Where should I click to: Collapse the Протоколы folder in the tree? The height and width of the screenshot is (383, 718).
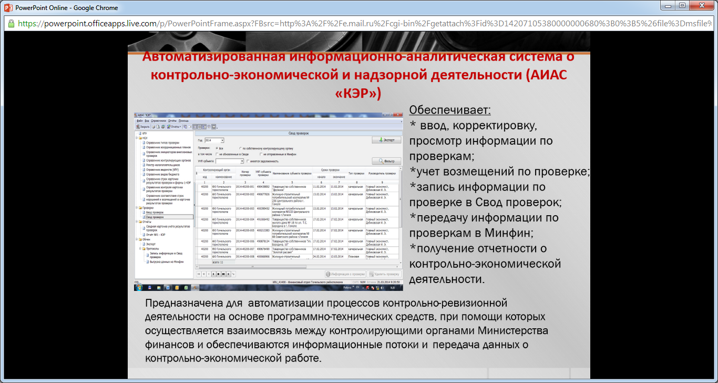(140, 248)
